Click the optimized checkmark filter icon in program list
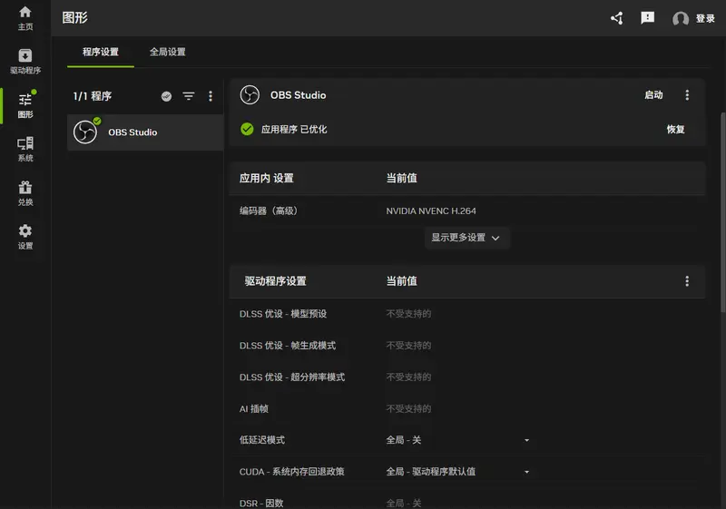This screenshot has height=509, width=726. pyautogui.click(x=166, y=96)
